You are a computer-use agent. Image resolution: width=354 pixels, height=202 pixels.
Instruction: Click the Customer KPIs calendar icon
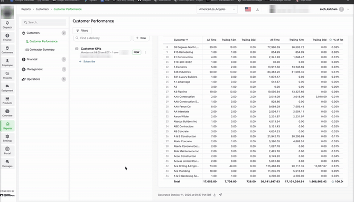(x=77, y=49)
